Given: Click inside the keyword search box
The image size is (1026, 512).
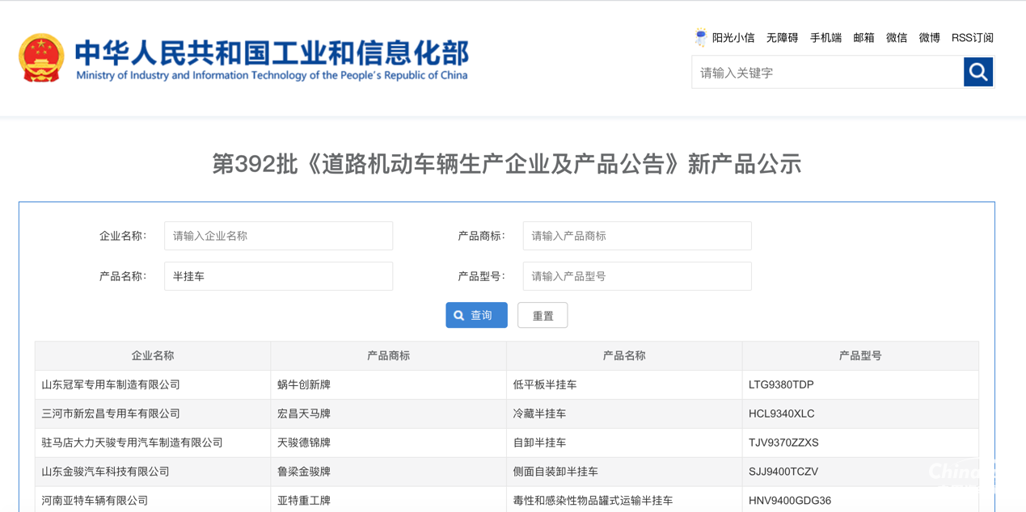Looking at the screenshot, I should [x=825, y=72].
